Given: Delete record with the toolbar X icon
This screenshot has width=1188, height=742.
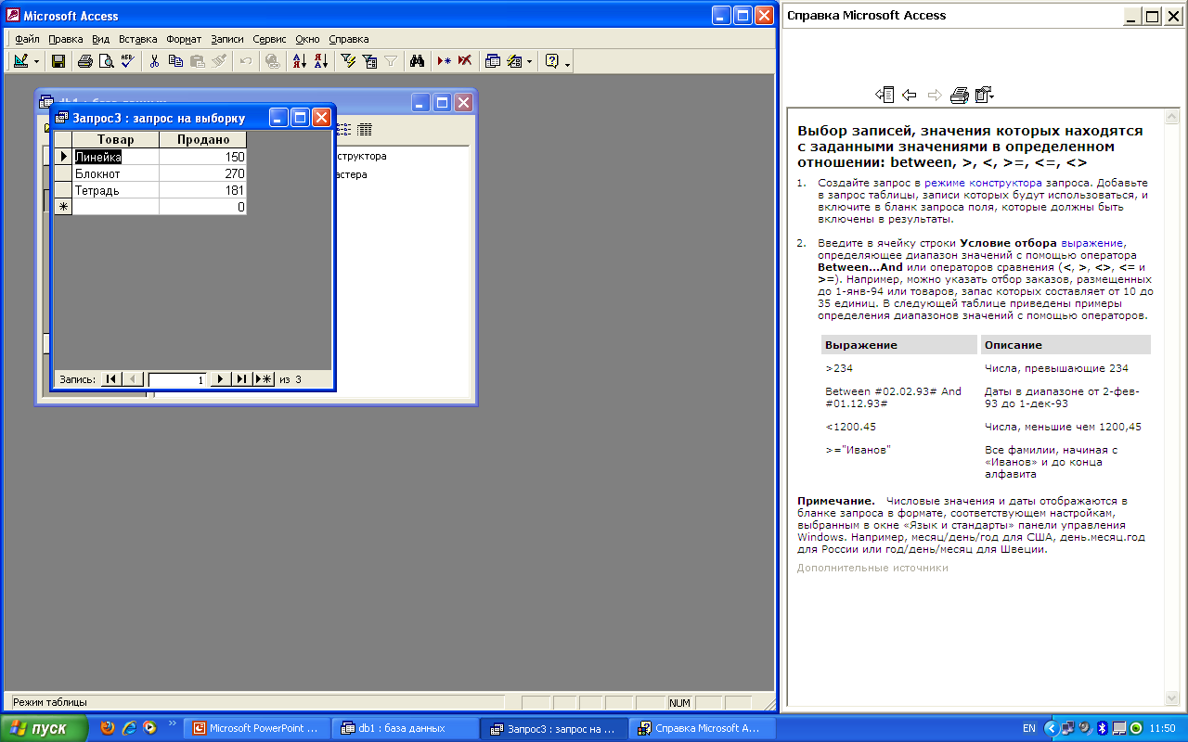Looking at the screenshot, I should point(465,61).
